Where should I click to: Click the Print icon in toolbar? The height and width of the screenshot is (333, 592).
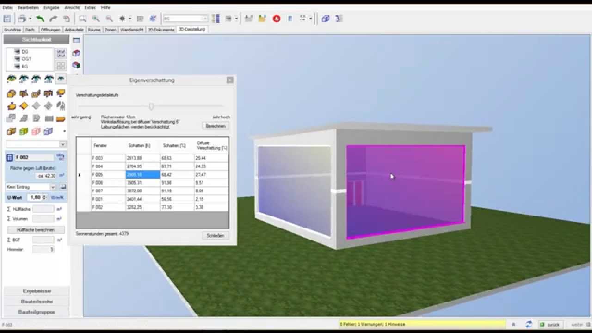point(22,18)
